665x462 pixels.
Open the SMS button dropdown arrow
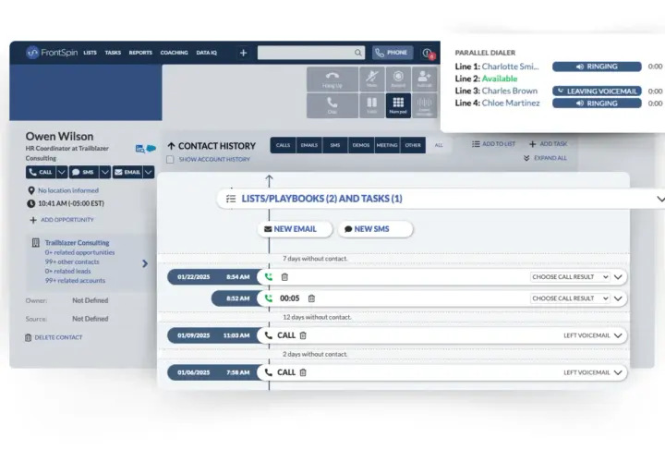coord(104,172)
